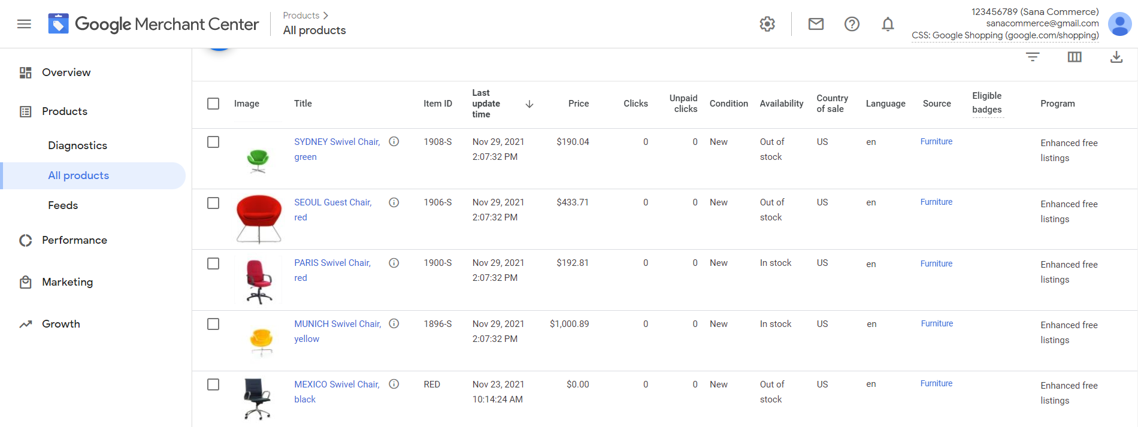The height and width of the screenshot is (427, 1138).
Task: Open PARIS Swivel Chair, red product link
Action: [x=332, y=270]
